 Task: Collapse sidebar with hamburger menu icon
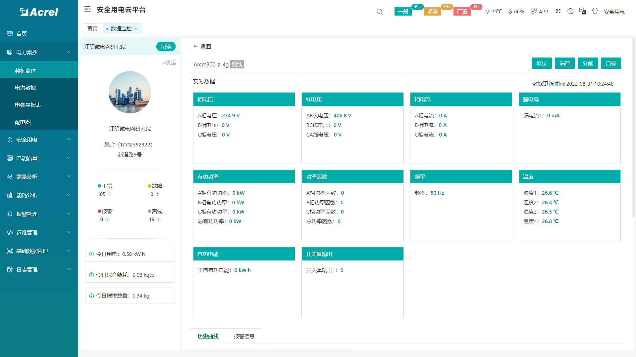click(87, 9)
